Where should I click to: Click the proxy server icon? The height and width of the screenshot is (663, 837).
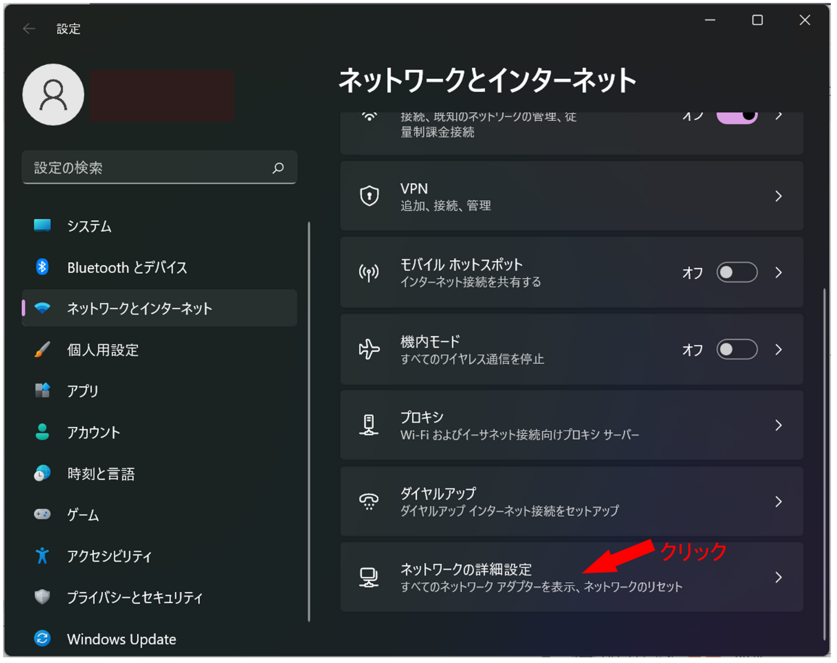(x=369, y=425)
